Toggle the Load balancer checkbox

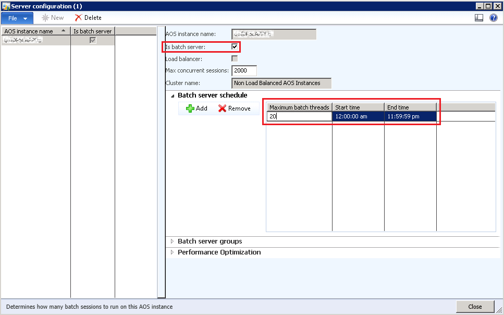tap(235, 58)
